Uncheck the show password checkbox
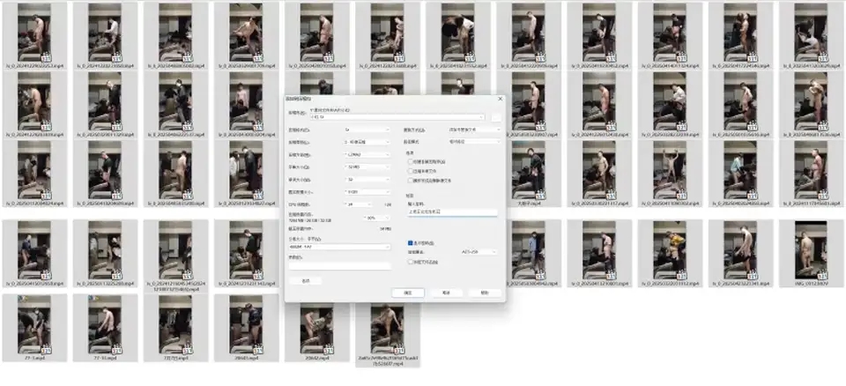Image resolution: width=846 pixels, height=386 pixels. pos(410,242)
